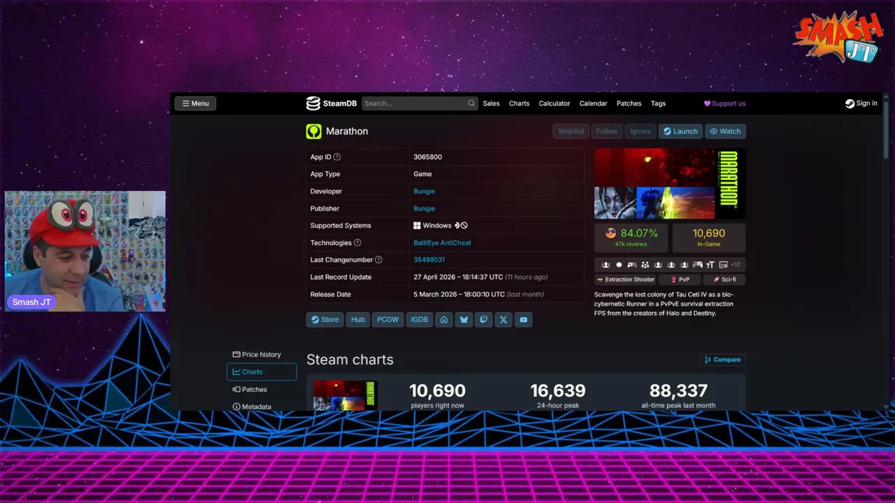Click the YouTube icon button

pyautogui.click(x=523, y=320)
